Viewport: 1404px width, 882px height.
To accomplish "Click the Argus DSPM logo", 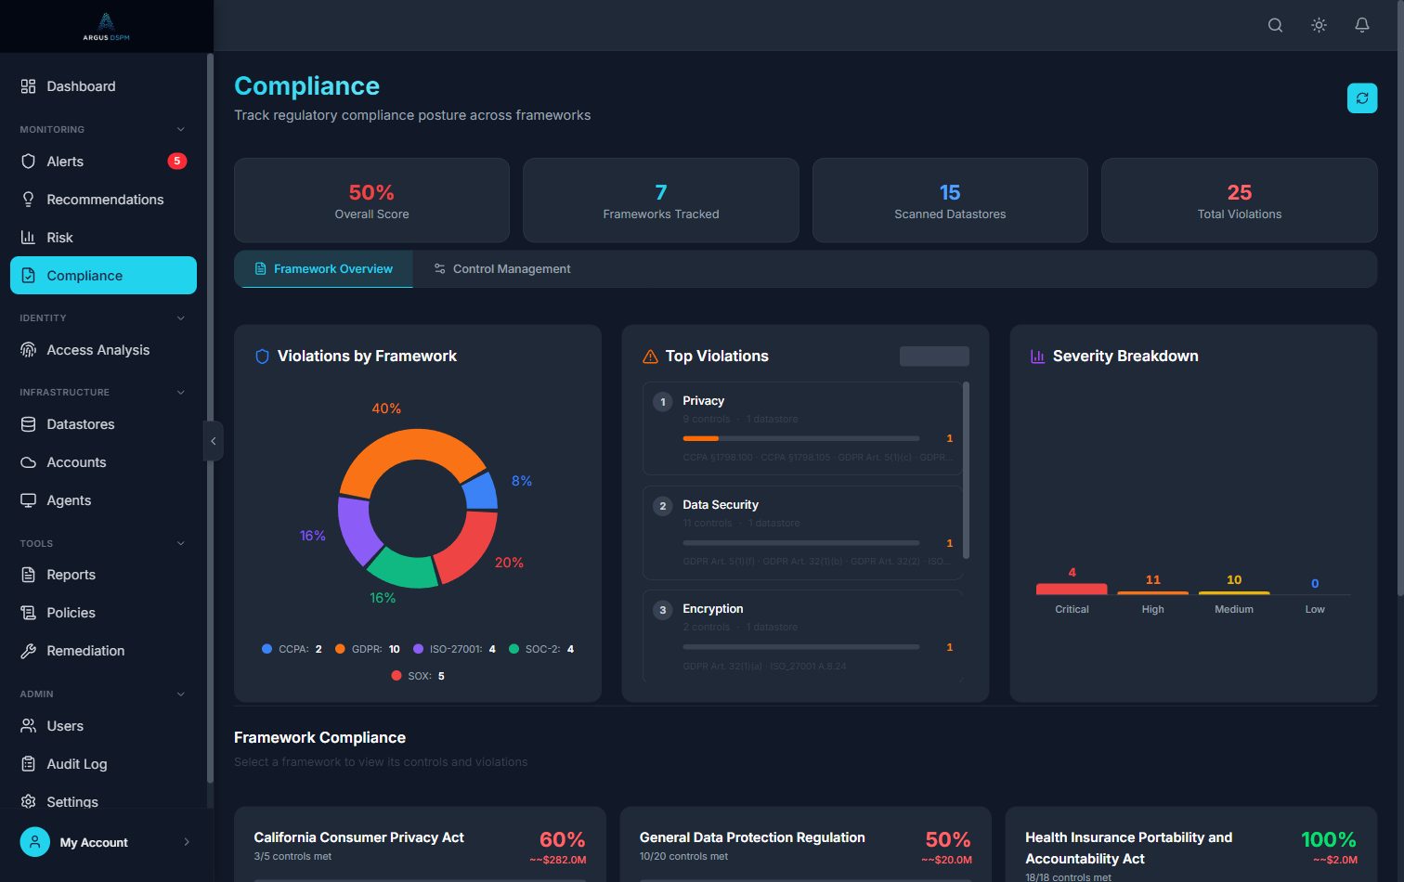I will click(x=106, y=26).
